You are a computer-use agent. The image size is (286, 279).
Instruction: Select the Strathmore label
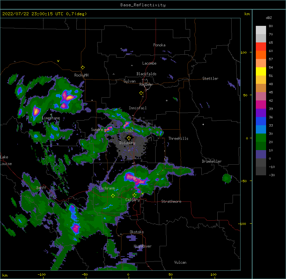click(x=171, y=201)
